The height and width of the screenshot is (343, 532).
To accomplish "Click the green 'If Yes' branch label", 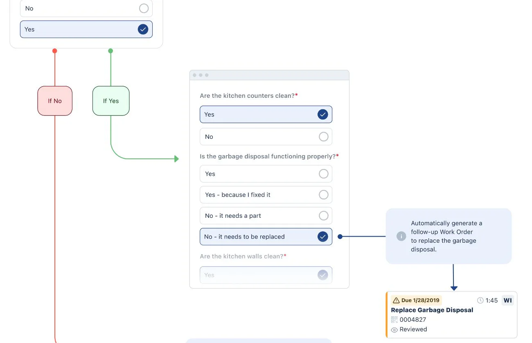I will coord(111,101).
